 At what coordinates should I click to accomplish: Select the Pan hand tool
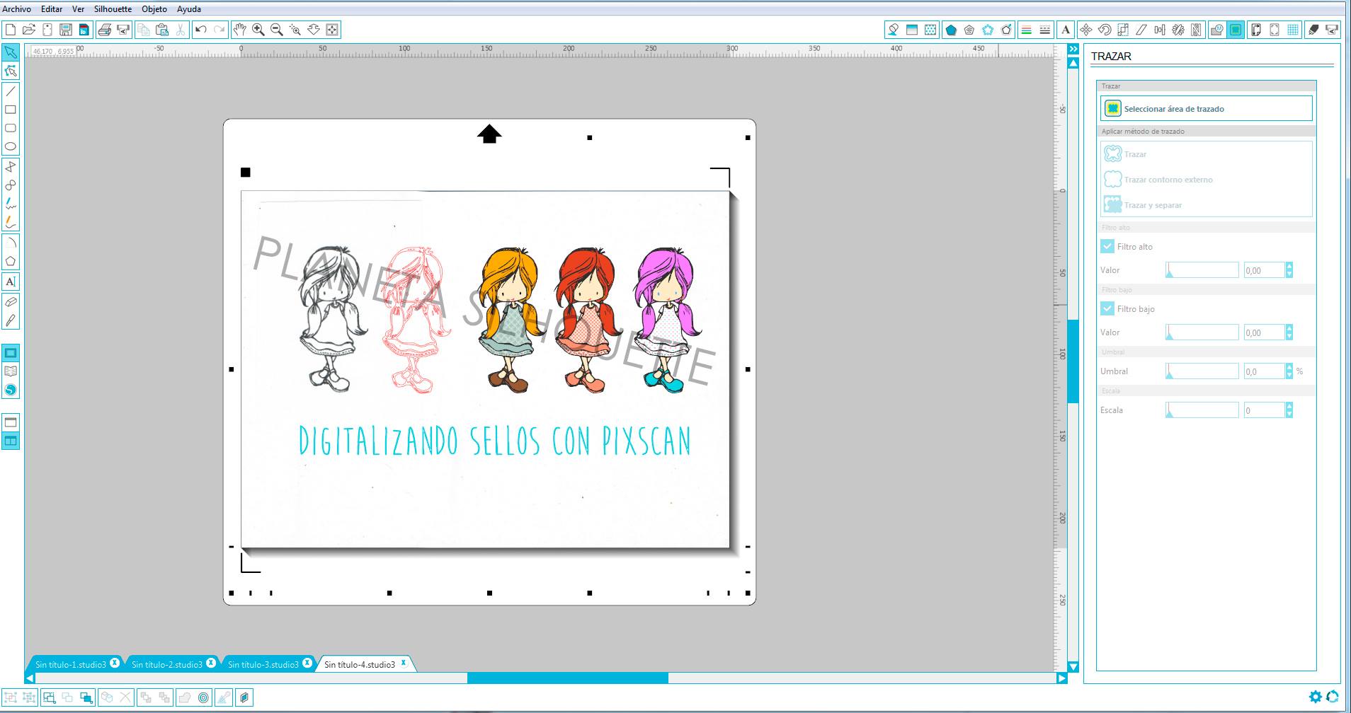(x=240, y=30)
